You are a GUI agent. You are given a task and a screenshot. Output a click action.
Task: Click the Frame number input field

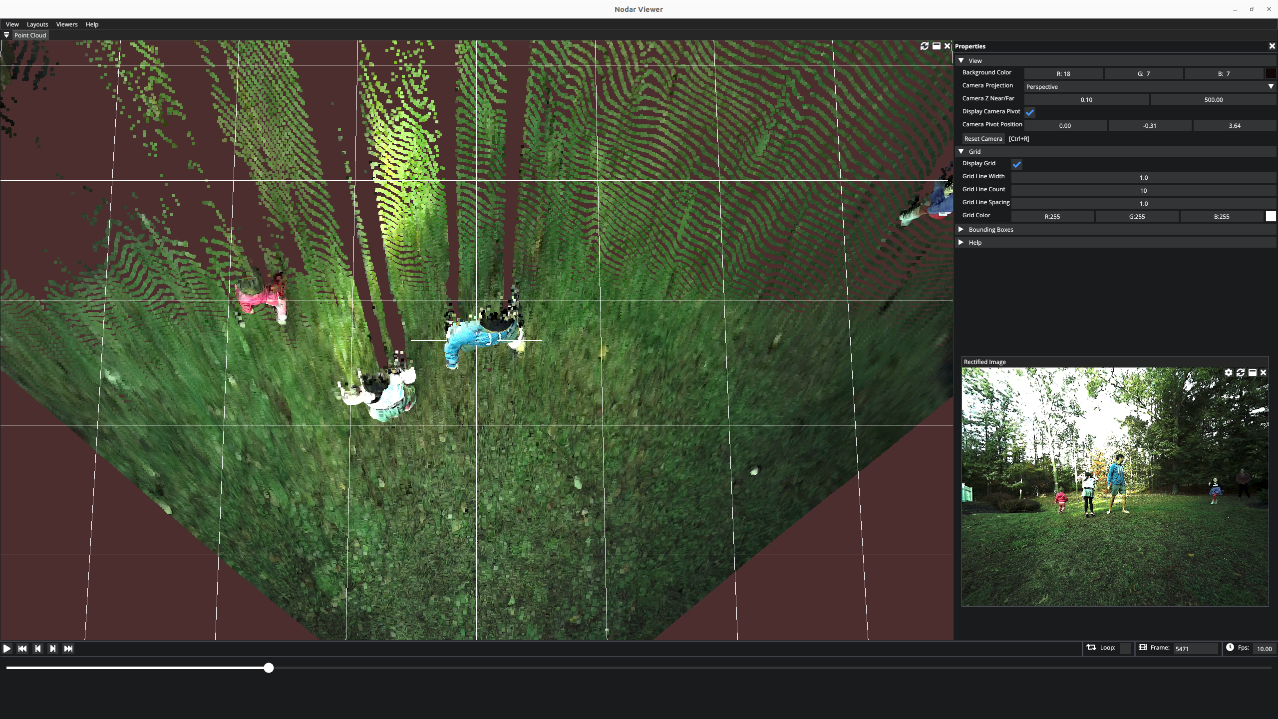click(1195, 648)
